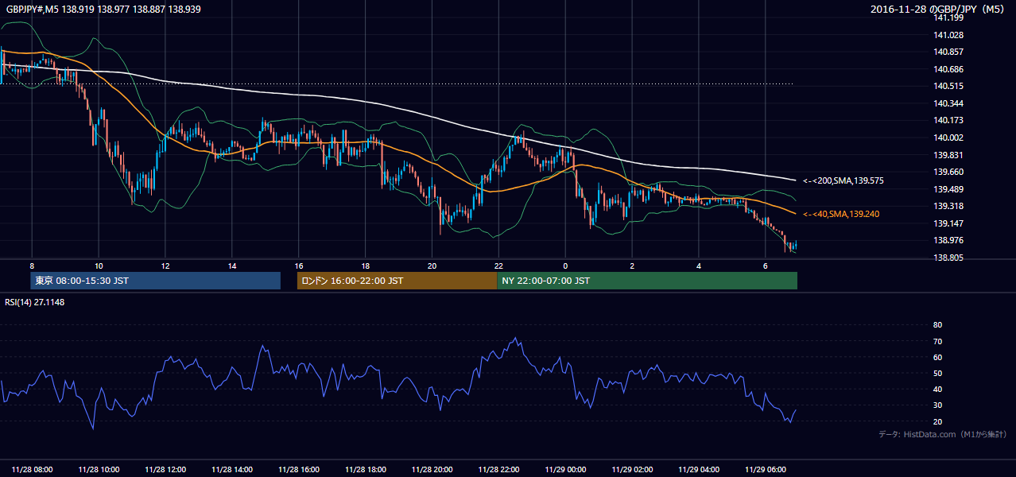The image size is (1016, 477).
Task: Click hour 12 tick on the price chart axis
Action: 165,266
